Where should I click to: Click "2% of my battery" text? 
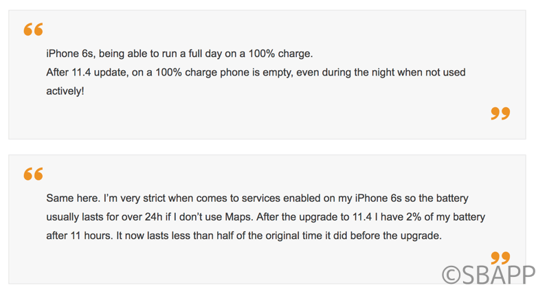pyautogui.click(x=446, y=217)
